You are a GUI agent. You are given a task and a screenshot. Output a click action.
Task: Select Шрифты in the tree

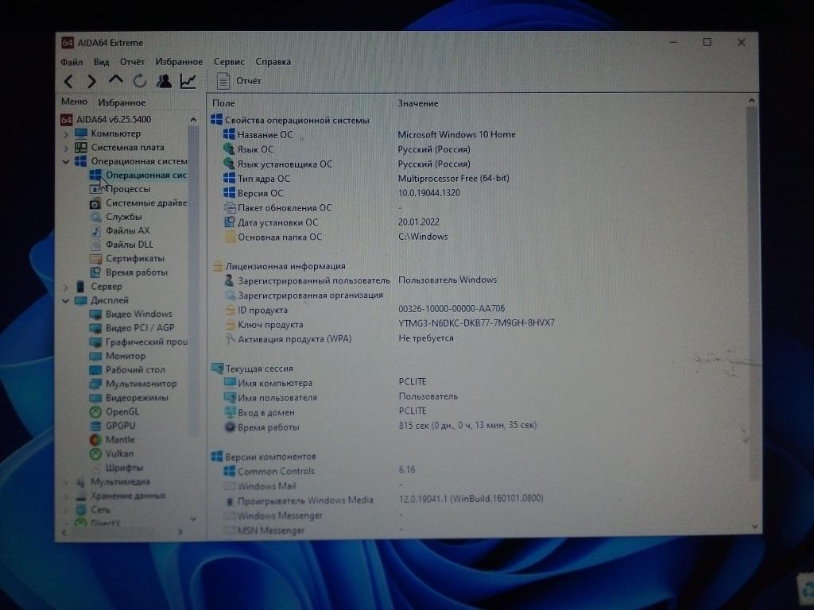coord(123,468)
